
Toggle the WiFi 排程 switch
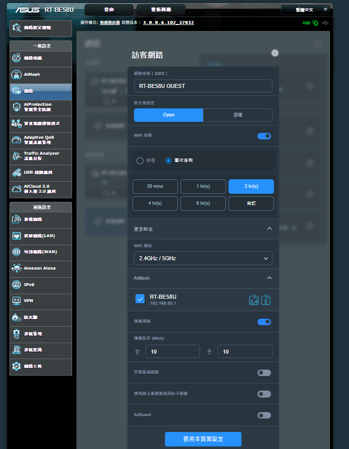click(x=264, y=136)
